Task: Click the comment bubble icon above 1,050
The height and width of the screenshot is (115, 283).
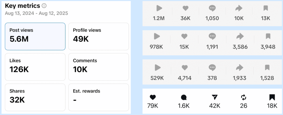Action: [212, 8]
